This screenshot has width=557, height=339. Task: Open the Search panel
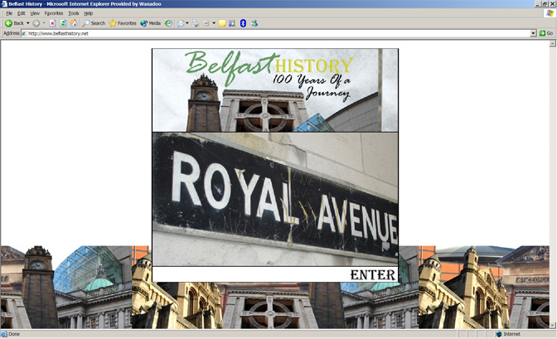click(x=93, y=23)
